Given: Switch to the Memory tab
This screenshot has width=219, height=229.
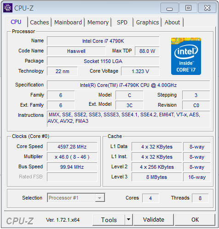Looking at the screenshot, I should coord(98,23).
